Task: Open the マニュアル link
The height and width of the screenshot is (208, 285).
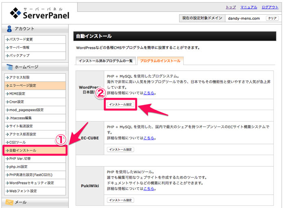Action: click(x=249, y=7)
